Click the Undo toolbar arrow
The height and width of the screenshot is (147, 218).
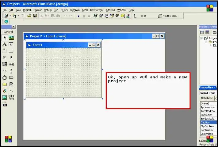tap(65, 16)
